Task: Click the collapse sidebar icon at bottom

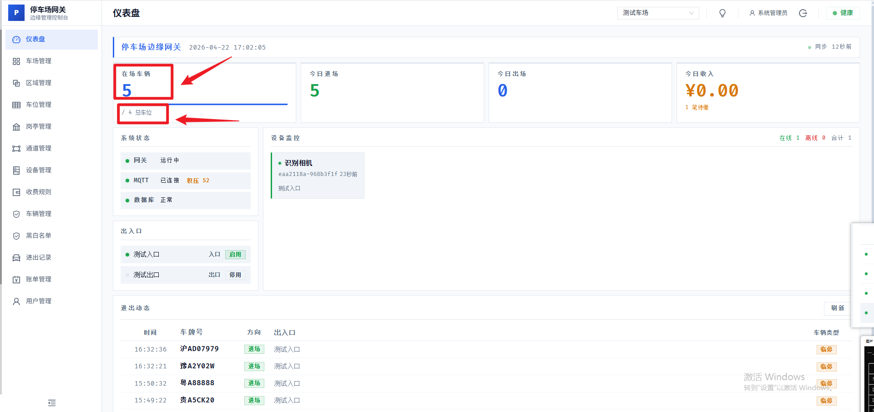Action: 52,403
